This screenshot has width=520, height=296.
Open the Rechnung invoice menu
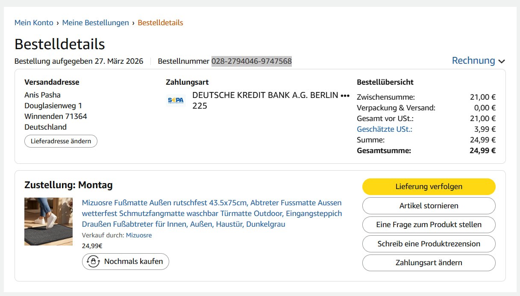click(x=473, y=61)
